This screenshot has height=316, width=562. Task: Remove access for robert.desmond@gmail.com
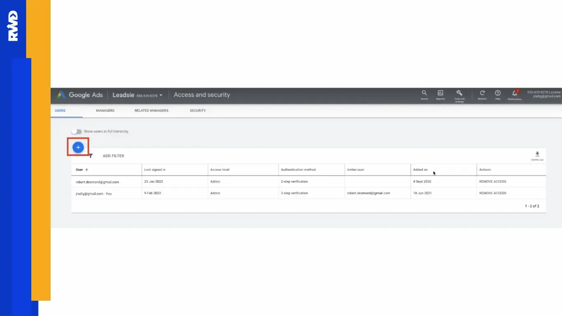[492, 181]
